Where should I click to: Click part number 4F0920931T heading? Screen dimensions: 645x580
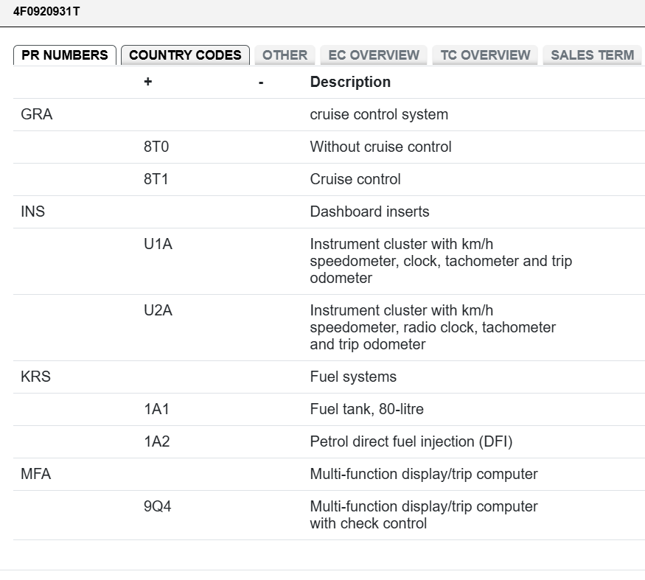coord(46,11)
